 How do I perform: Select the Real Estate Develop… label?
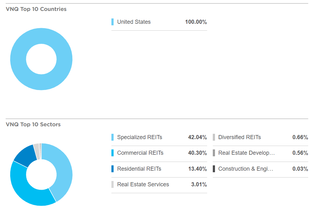247,153
